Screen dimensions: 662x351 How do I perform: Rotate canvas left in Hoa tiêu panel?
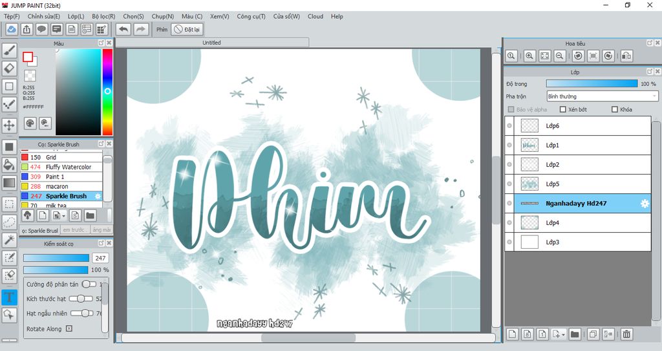[x=578, y=56]
